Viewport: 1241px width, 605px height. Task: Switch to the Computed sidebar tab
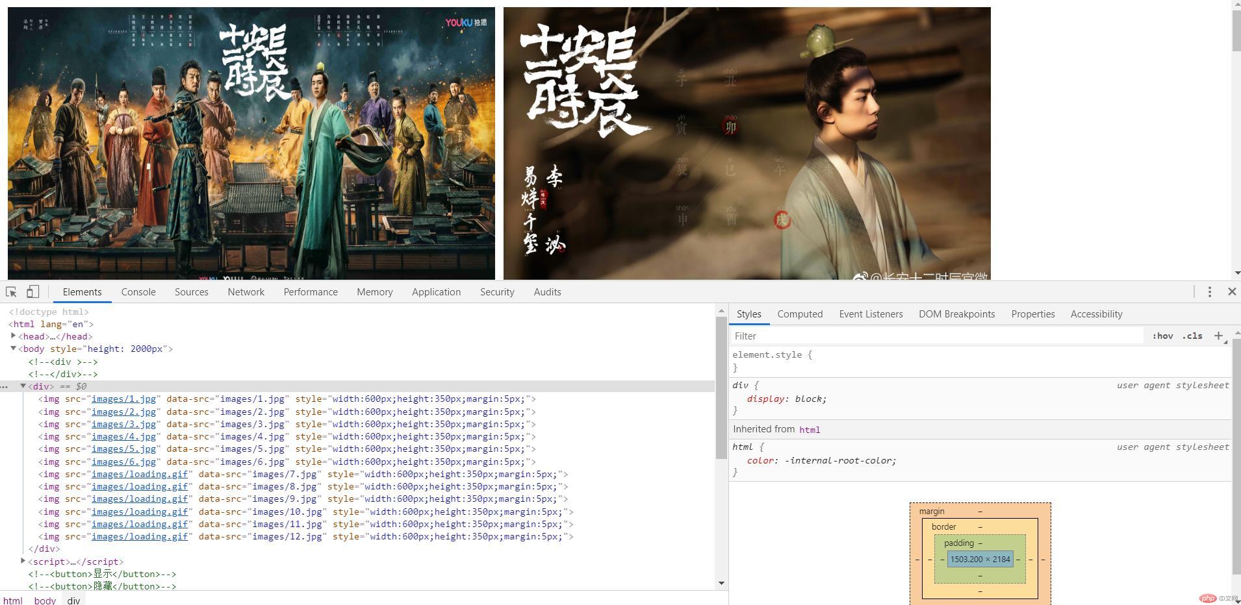[800, 314]
